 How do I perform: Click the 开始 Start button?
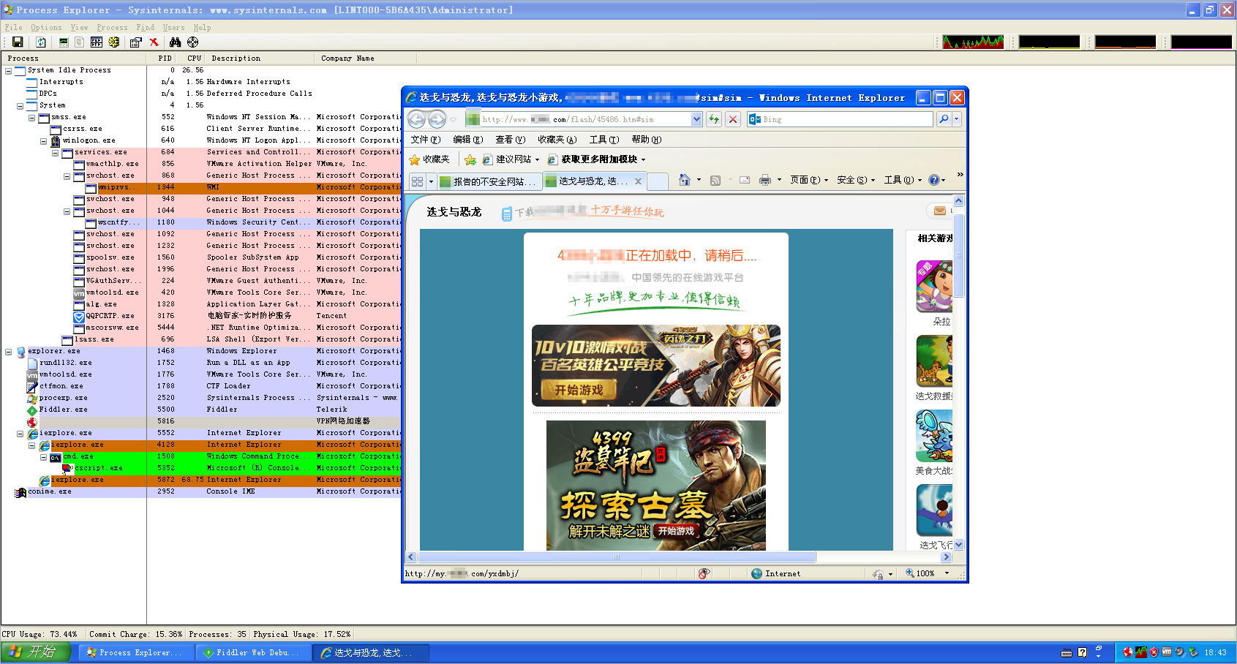36,652
